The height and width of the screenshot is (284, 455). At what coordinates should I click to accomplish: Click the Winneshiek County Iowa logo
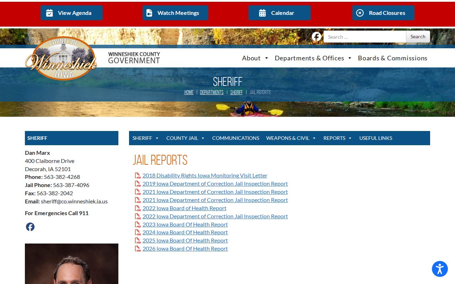pyautogui.click(x=61, y=58)
